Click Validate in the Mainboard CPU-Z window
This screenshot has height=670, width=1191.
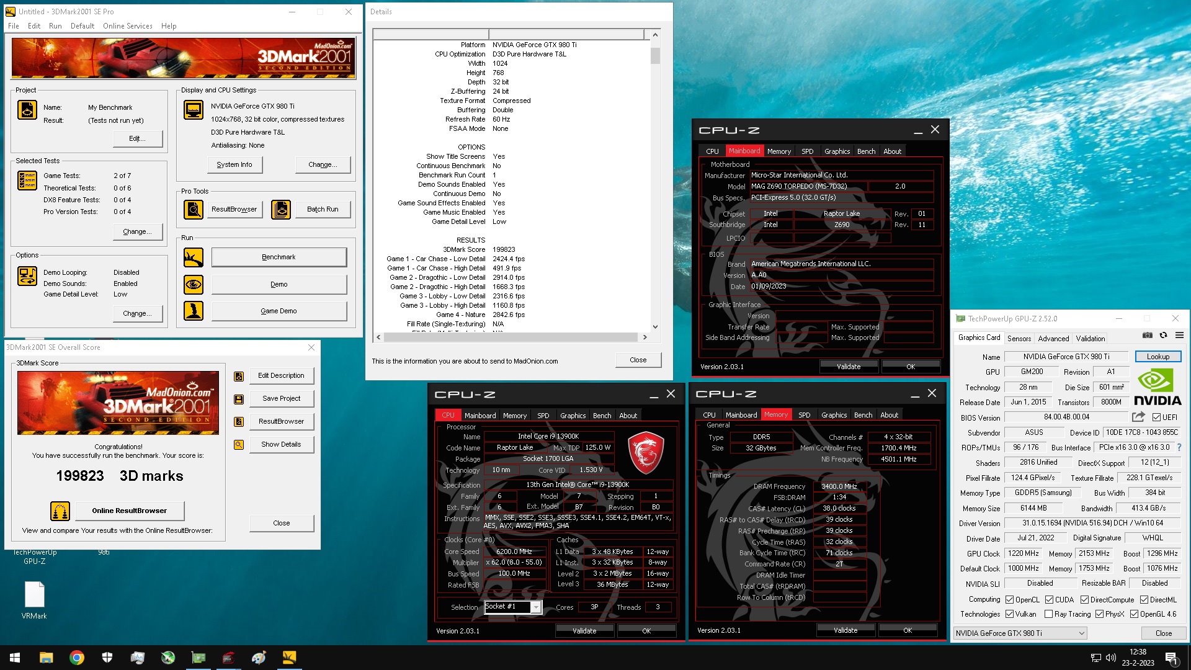(849, 367)
